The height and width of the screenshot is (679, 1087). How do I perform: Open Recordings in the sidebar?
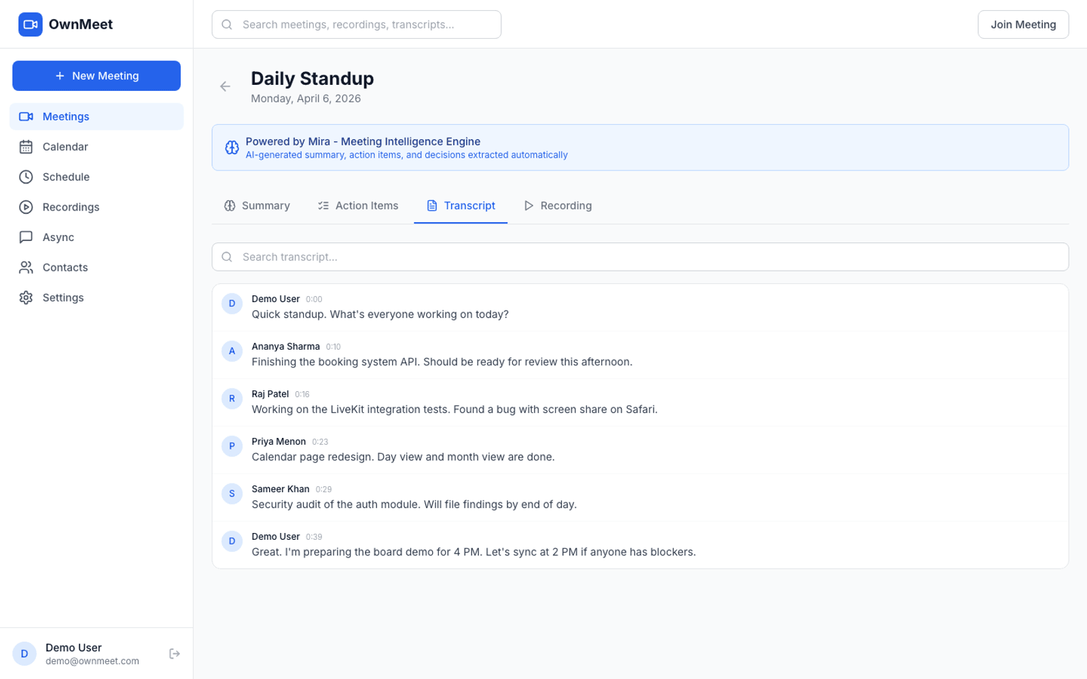(x=96, y=207)
